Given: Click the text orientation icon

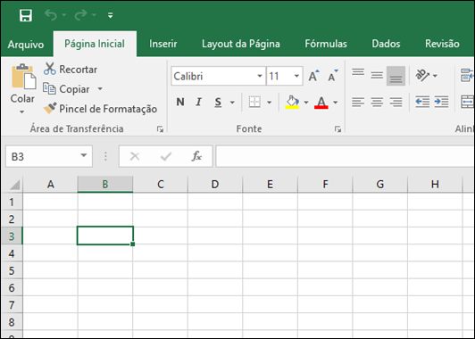Looking at the screenshot, I should coord(422,75).
